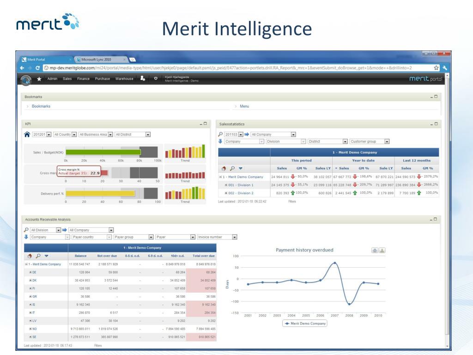The height and width of the screenshot is (355, 473).
Task: Open the All Country dropdown
Action: (74, 135)
